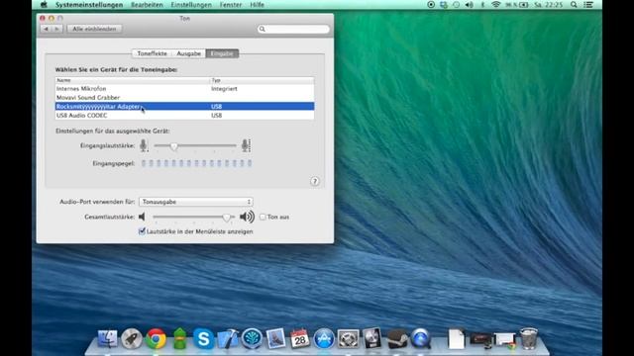Image resolution: width=634 pixels, height=356 pixels.
Task: Open Mail stamp icon in Dock
Action: [275, 338]
